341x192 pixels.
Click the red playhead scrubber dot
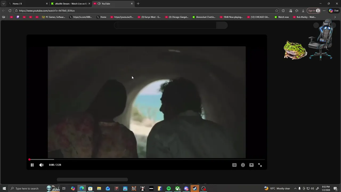tap(29, 159)
